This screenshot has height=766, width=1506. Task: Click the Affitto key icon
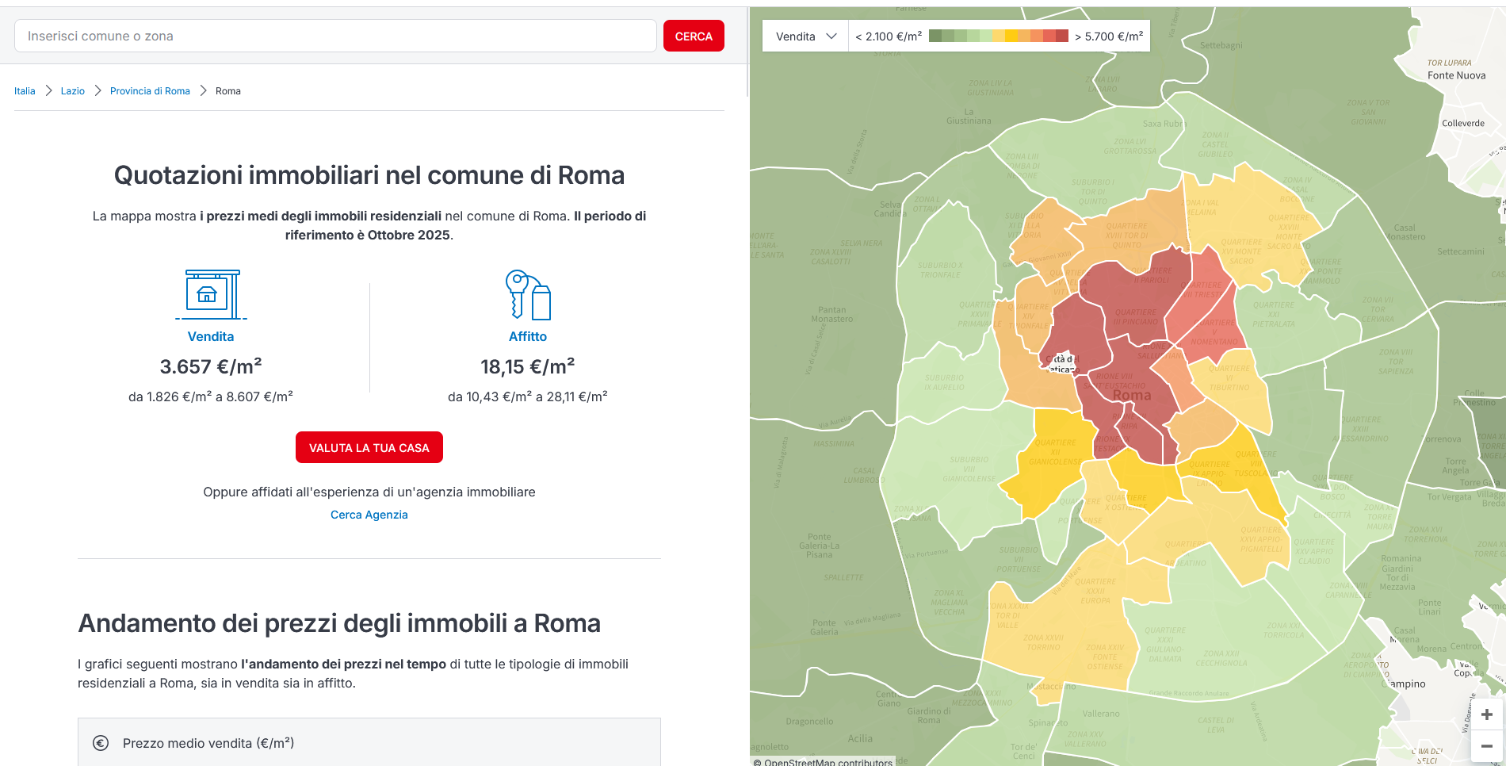pos(528,294)
